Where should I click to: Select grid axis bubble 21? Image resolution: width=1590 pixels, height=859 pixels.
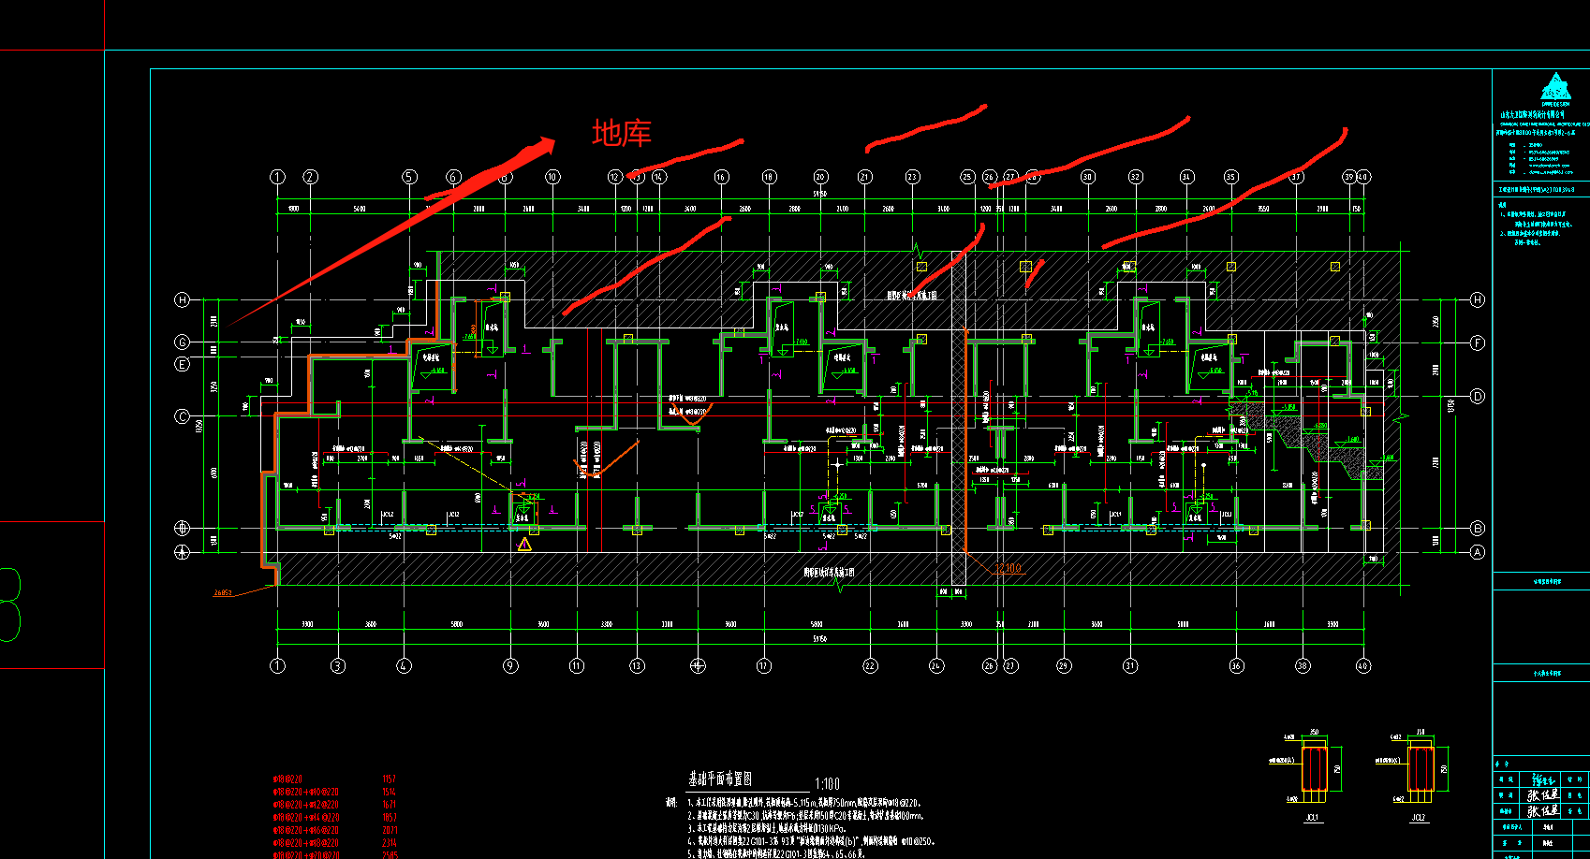[864, 177]
